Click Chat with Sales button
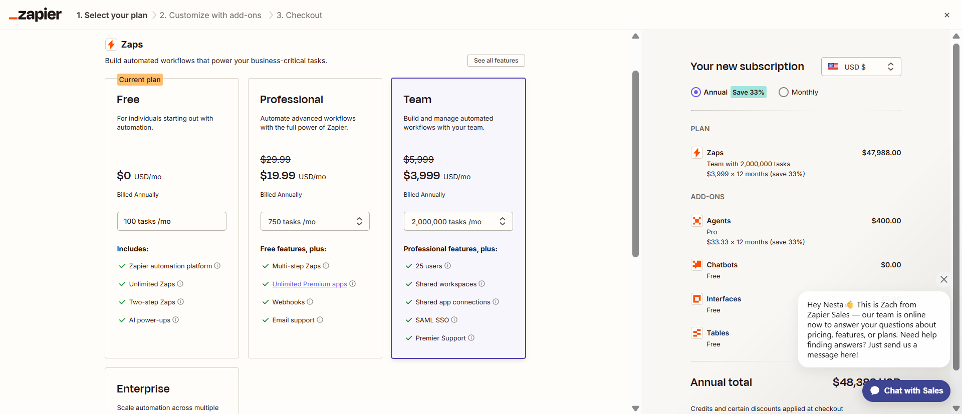 coord(906,390)
